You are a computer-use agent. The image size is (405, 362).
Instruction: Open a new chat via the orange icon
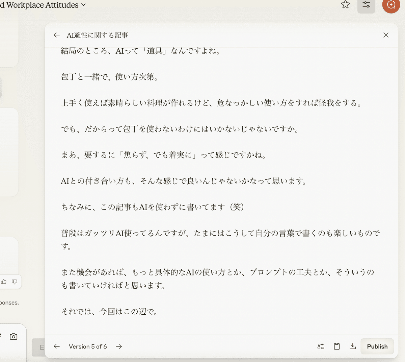[x=391, y=6]
